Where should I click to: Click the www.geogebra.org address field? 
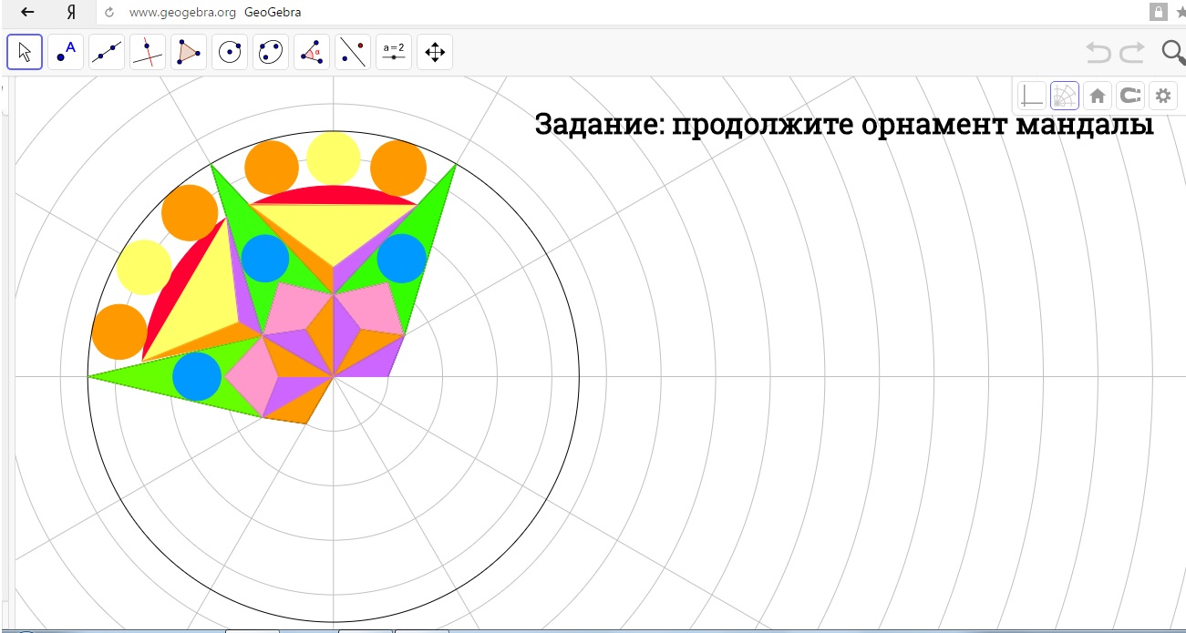(x=182, y=13)
